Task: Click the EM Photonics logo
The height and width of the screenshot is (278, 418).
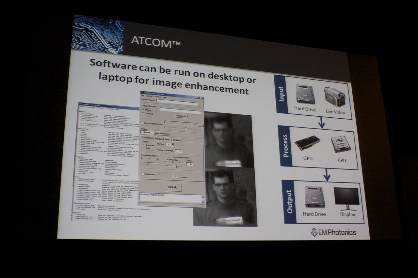Action: click(x=333, y=232)
